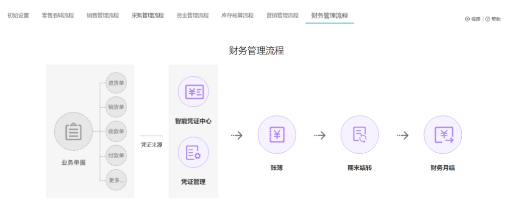Select the 付款单 circle

click(116, 155)
